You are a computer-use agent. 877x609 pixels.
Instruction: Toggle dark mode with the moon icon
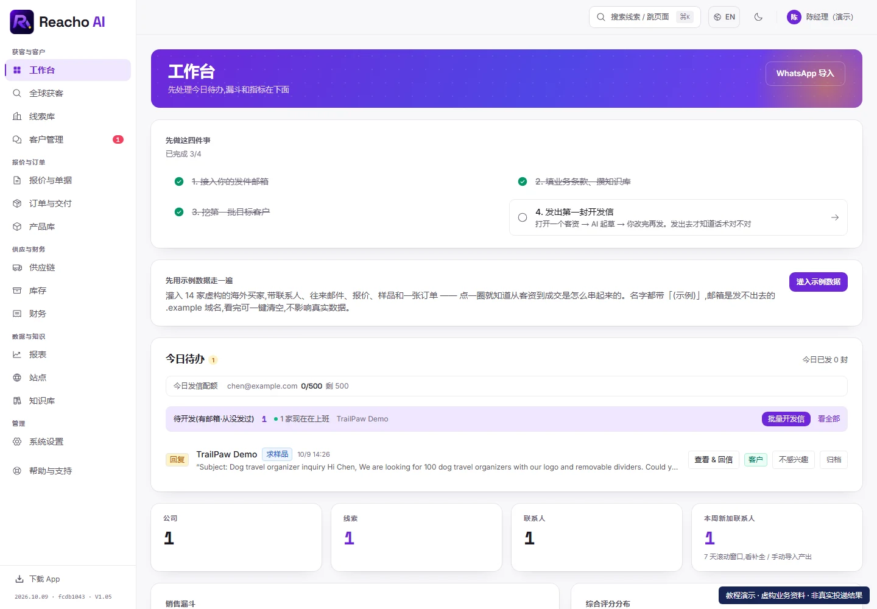pos(758,17)
